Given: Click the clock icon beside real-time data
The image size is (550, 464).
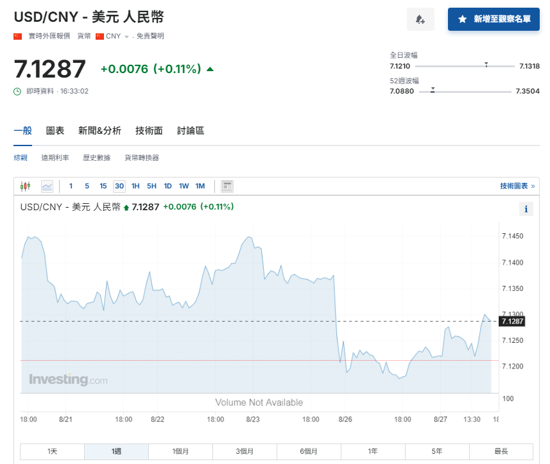Looking at the screenshot, I should pos(18,92).
